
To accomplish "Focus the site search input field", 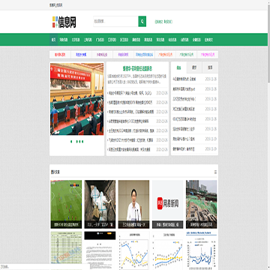I will 115,22.
